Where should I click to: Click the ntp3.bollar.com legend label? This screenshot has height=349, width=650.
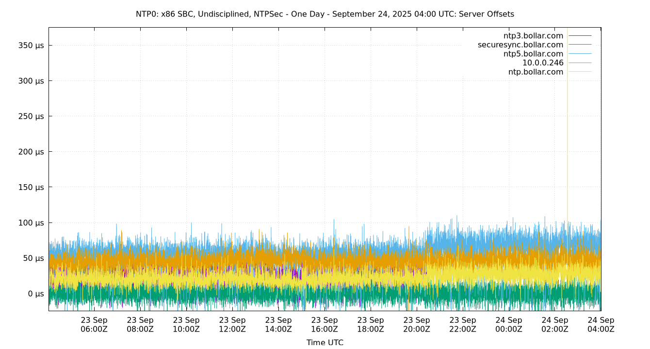pos(533,36)
